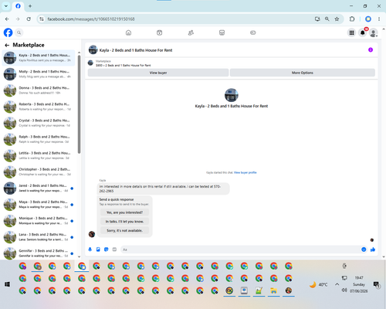Show hidden system tray icons
Screen dimensions: 386x309
[x=337, y=284]
